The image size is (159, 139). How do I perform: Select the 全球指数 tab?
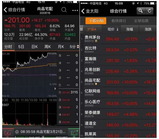[x=141, y=21]
